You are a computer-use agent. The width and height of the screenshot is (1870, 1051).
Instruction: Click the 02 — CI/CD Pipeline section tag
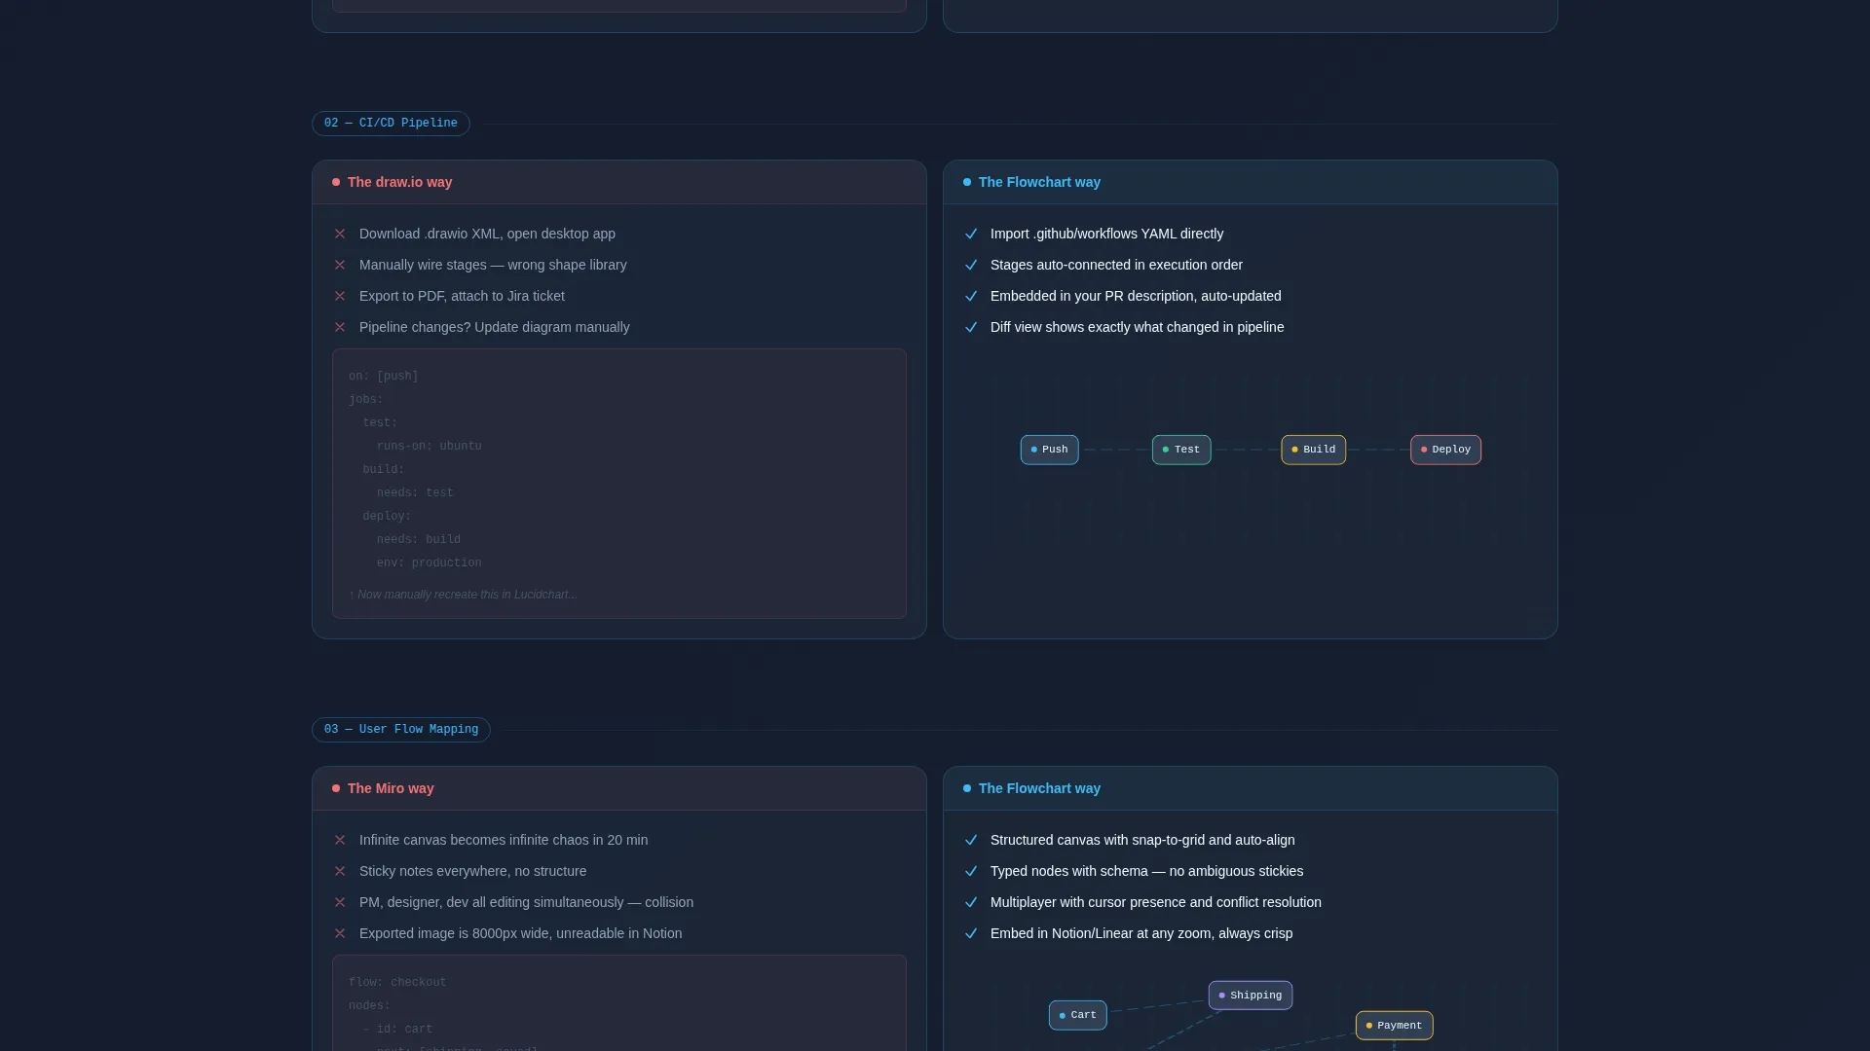[x=391, y=124]
